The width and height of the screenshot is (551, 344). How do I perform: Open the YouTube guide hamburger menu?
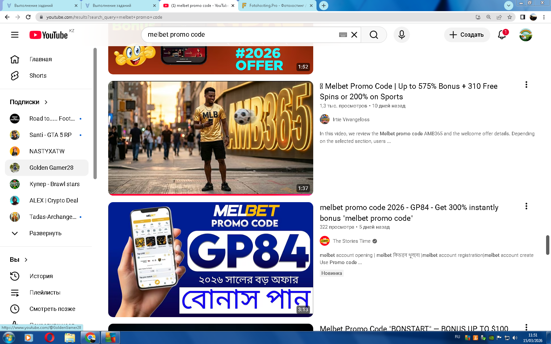pos(15,35)
